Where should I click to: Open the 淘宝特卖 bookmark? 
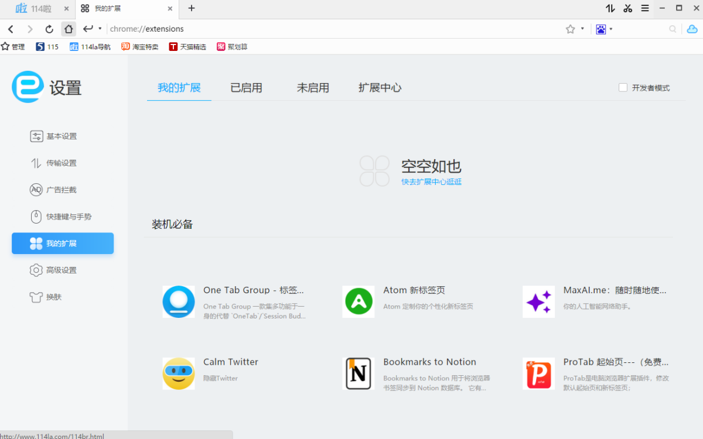[x=140, y=47]
